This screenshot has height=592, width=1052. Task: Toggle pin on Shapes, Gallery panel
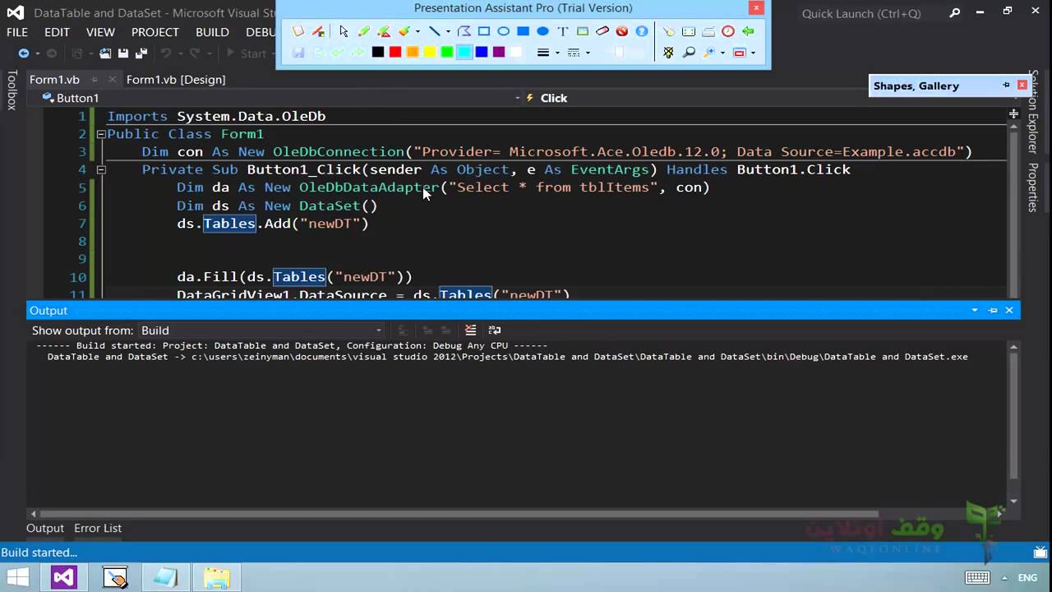coord(1006,86)
